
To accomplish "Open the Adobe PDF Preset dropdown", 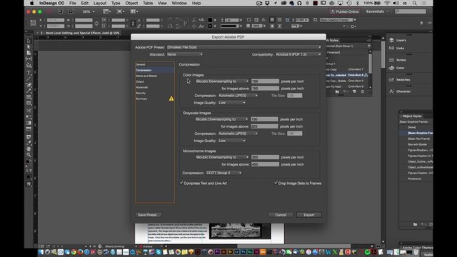I will click(x=244, y=47).
